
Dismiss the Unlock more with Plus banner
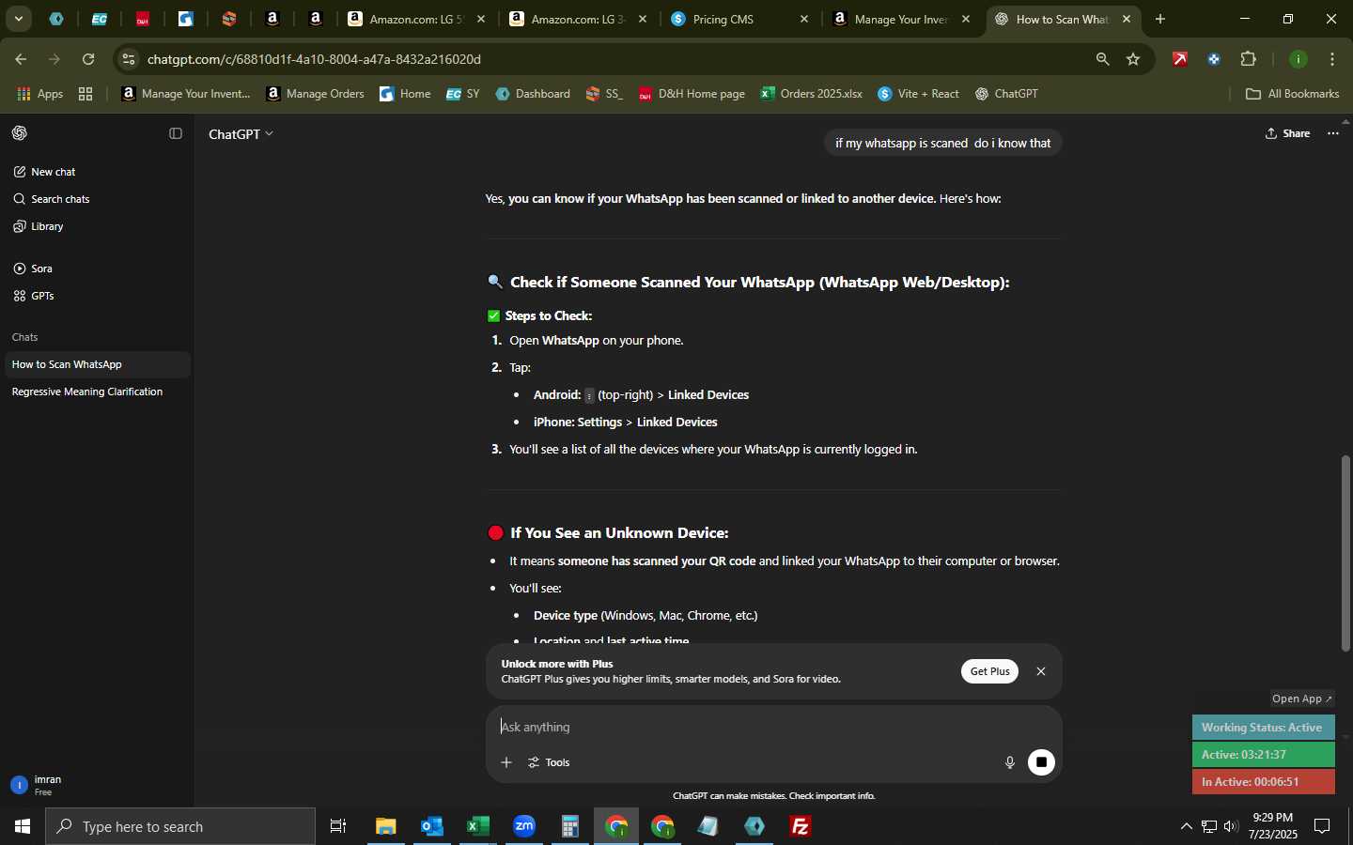pos(1041,671)
